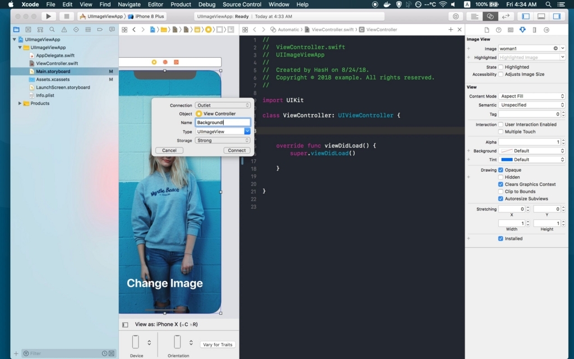Image resolution: width=574 pixels, height=359 pixels.
Task: Uncheck Autoresize Subviews
Action: click(501, 199)
